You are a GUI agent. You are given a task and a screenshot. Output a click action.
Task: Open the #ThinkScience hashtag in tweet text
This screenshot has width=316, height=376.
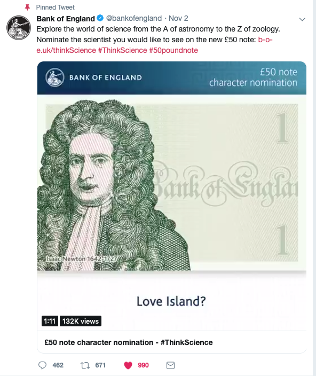click(122, 50)
